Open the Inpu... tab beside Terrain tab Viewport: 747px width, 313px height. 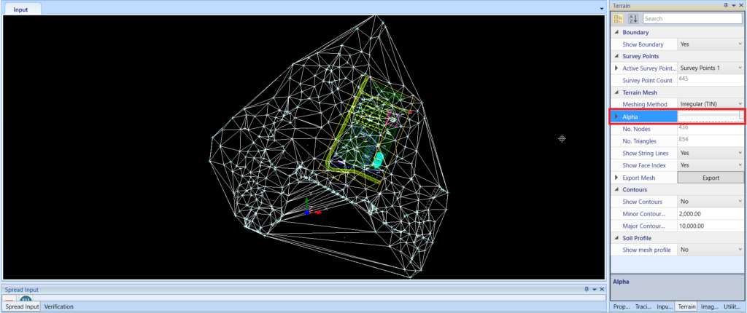(664, 307)
